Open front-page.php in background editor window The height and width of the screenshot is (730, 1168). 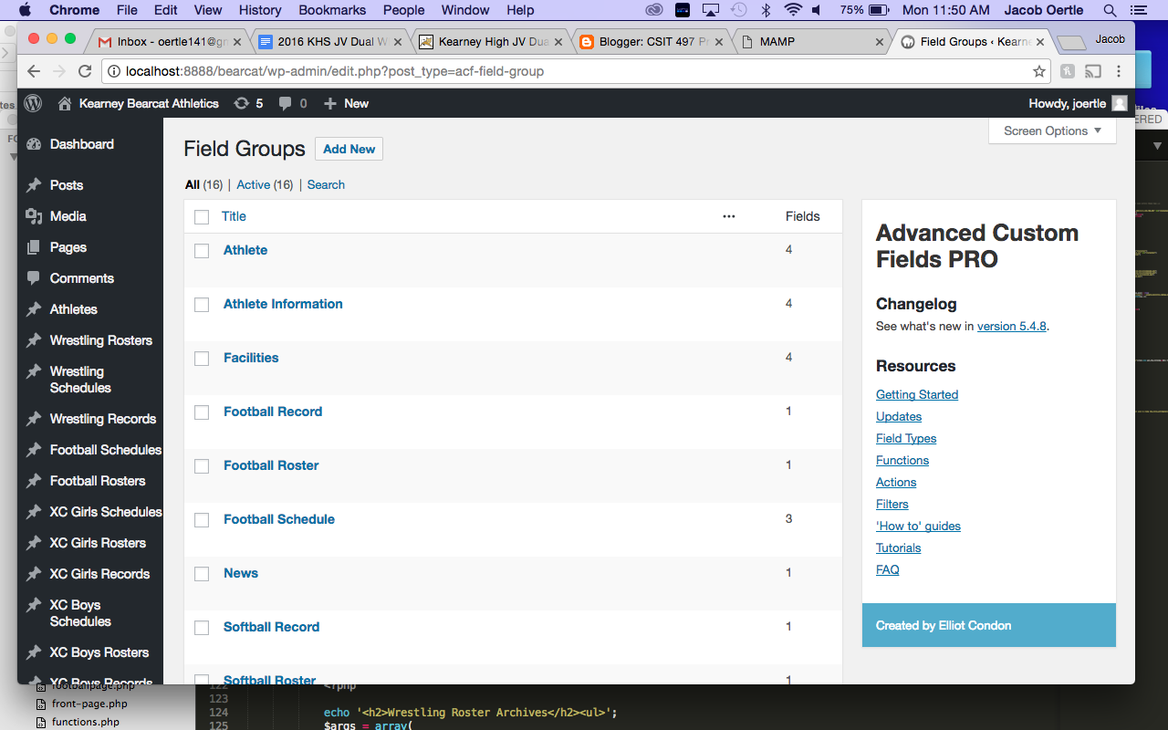[89, 704]
